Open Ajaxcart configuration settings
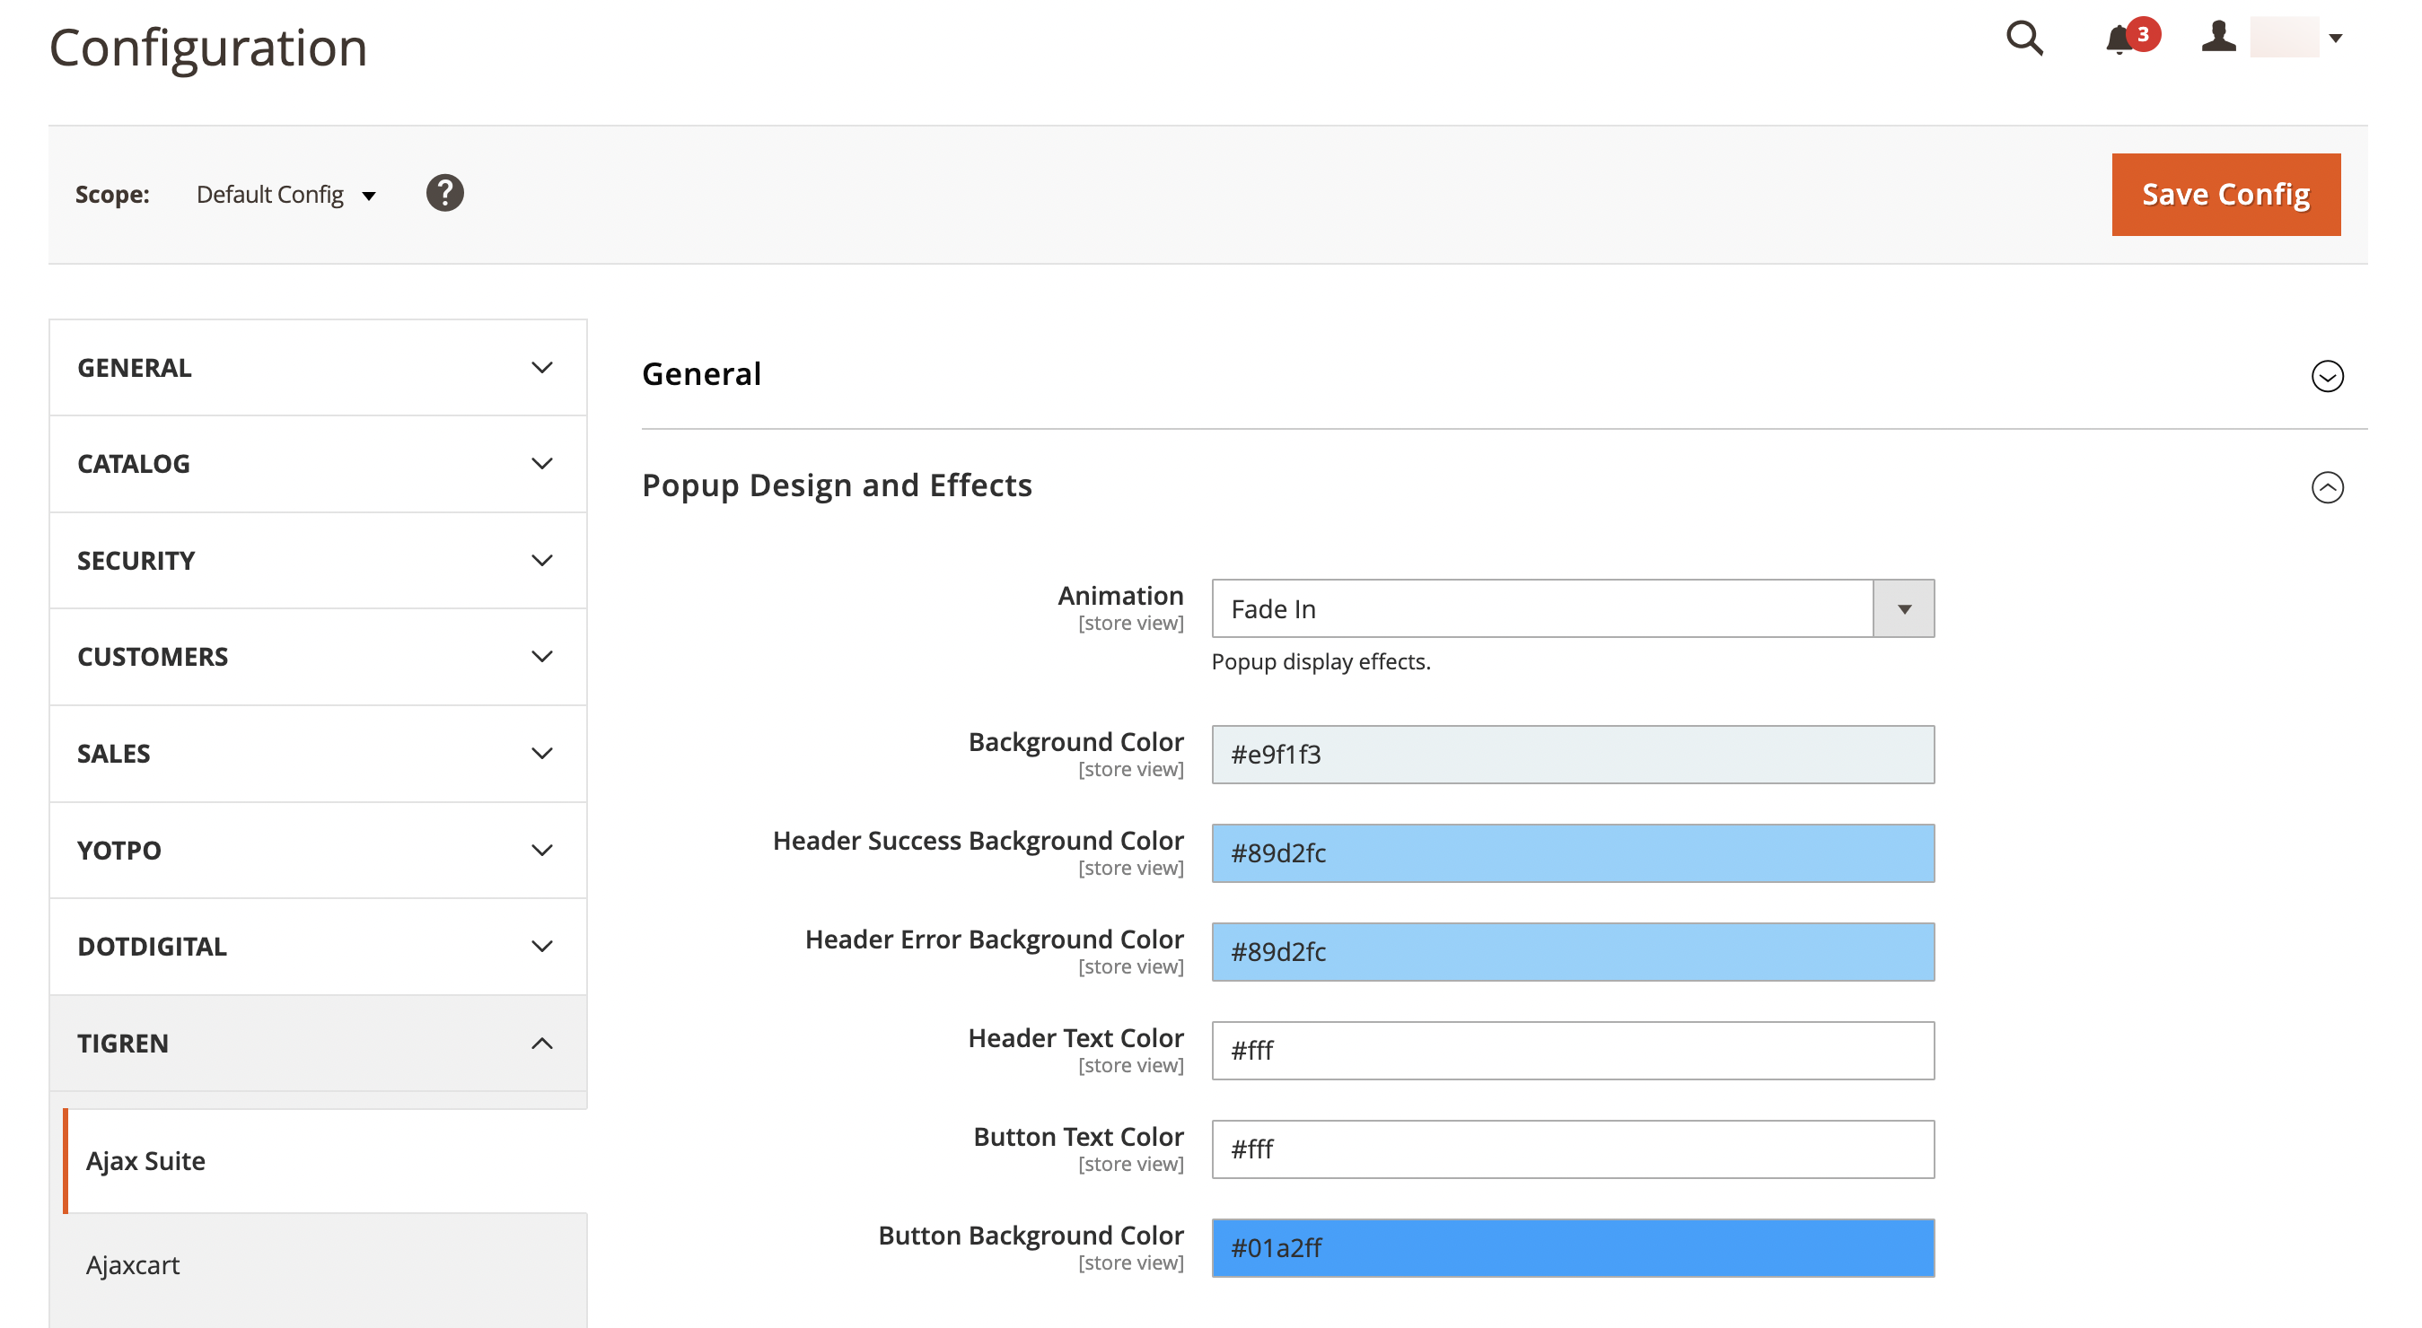The image size is (2422, 1328). tap(133, 1264)
